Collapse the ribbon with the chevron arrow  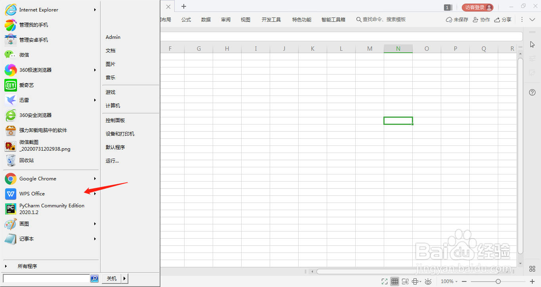532,19
